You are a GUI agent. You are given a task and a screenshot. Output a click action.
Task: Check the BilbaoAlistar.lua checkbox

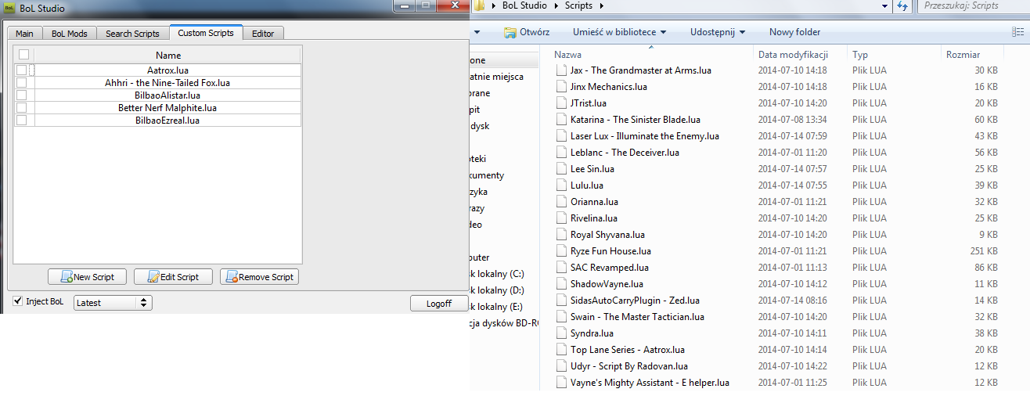21,95
